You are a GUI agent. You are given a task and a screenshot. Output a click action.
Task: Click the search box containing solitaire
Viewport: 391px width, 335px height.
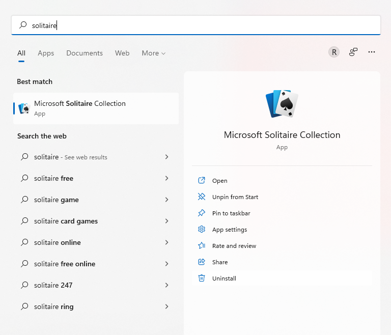click(195, 25)
